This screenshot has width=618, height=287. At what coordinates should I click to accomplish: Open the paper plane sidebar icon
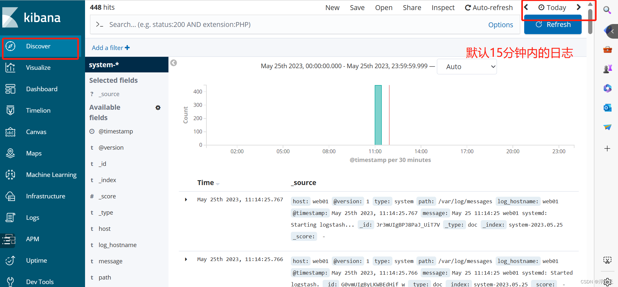(608, 127)
